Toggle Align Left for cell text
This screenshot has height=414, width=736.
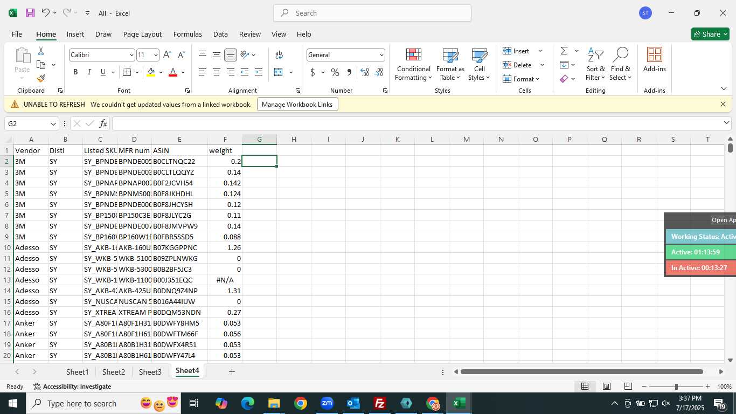203,72
